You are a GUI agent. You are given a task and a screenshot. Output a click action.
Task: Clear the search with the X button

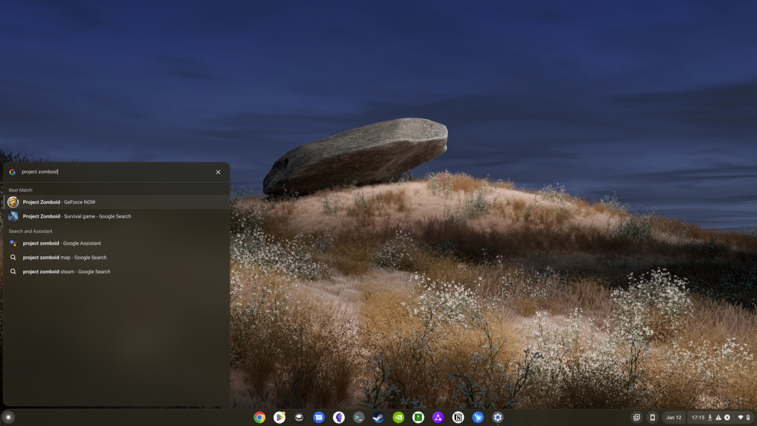tap(218, 172)
